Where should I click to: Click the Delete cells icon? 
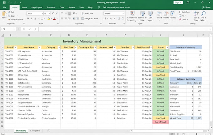[x=166, y=13]
